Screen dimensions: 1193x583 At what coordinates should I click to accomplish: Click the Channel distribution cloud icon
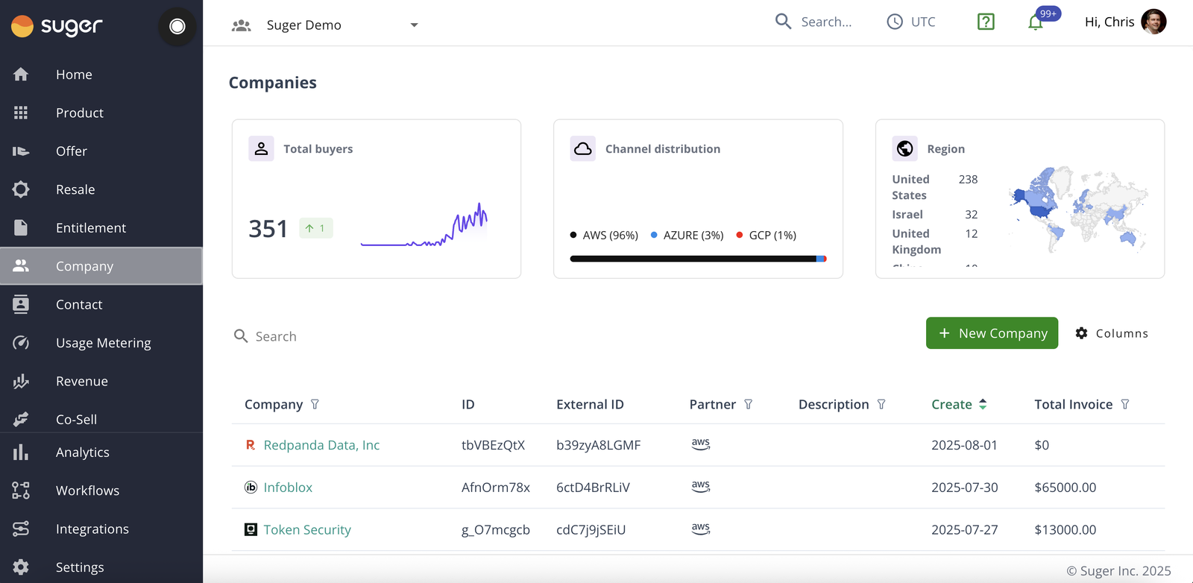pyautogui.click(x=583, y=148)
